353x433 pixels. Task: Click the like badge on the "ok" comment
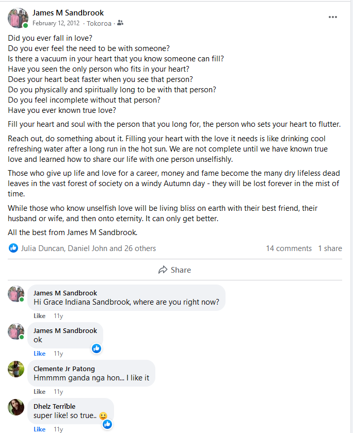pyautogui.click(x=96, y=348)
